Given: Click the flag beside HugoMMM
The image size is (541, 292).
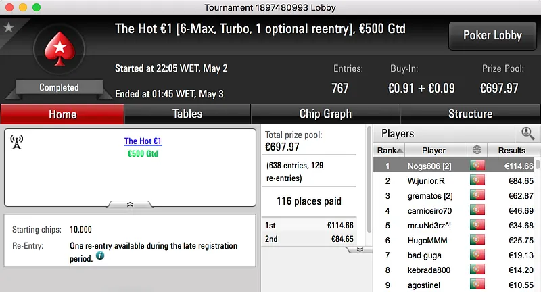Looking at the screenshot, I should pyautogui.click(x=477, y=240).
